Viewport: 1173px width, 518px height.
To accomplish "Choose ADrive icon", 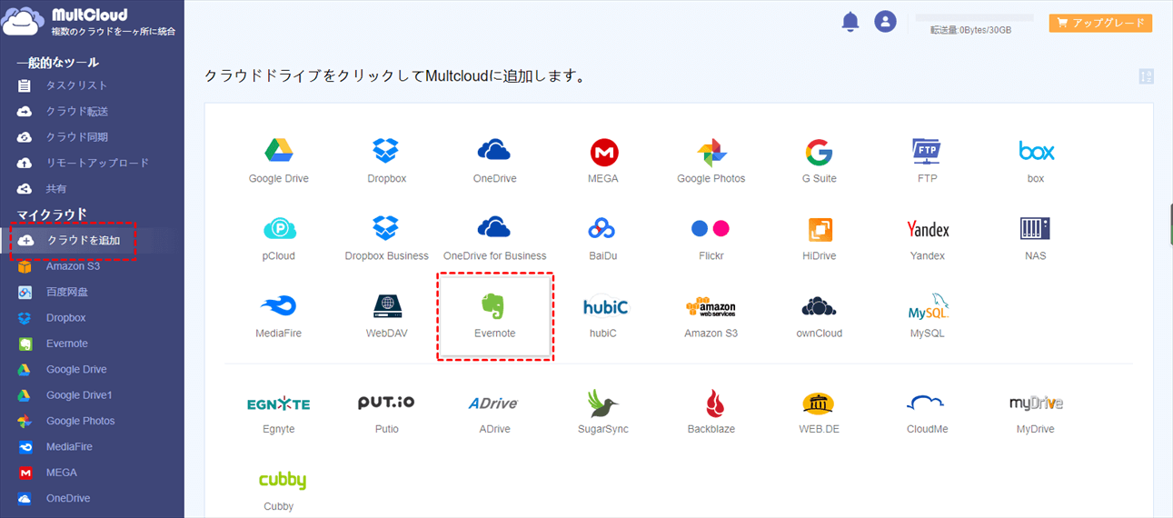I will (x=494, y=413).
